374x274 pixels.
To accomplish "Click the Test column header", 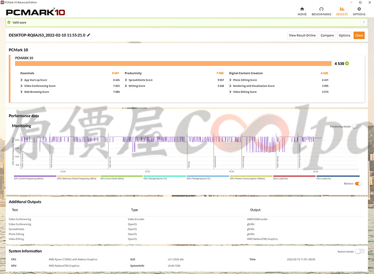I will [15, 210].
